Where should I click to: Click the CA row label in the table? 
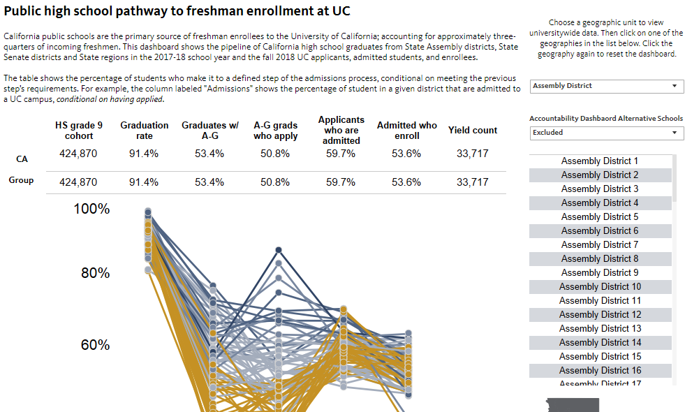[x=22, y=159]
